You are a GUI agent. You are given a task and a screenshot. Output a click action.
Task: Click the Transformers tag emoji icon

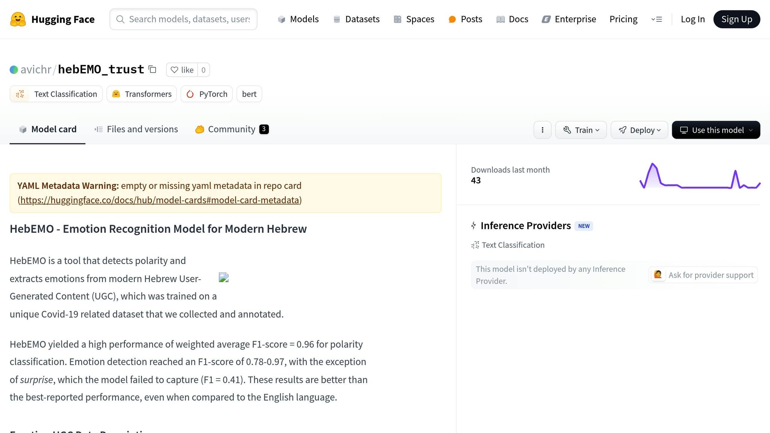(x=116, y=94)
